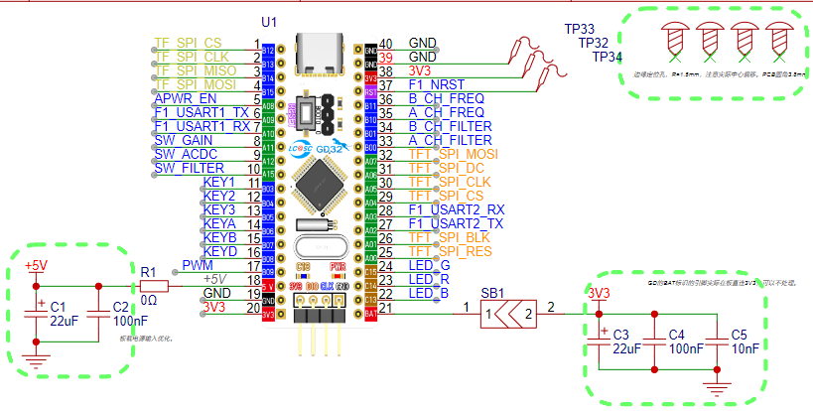The width and height of the screenshot is (813, 411).
Task: Select the F1_USART1_RX net label
Action: tap(203, 126)
